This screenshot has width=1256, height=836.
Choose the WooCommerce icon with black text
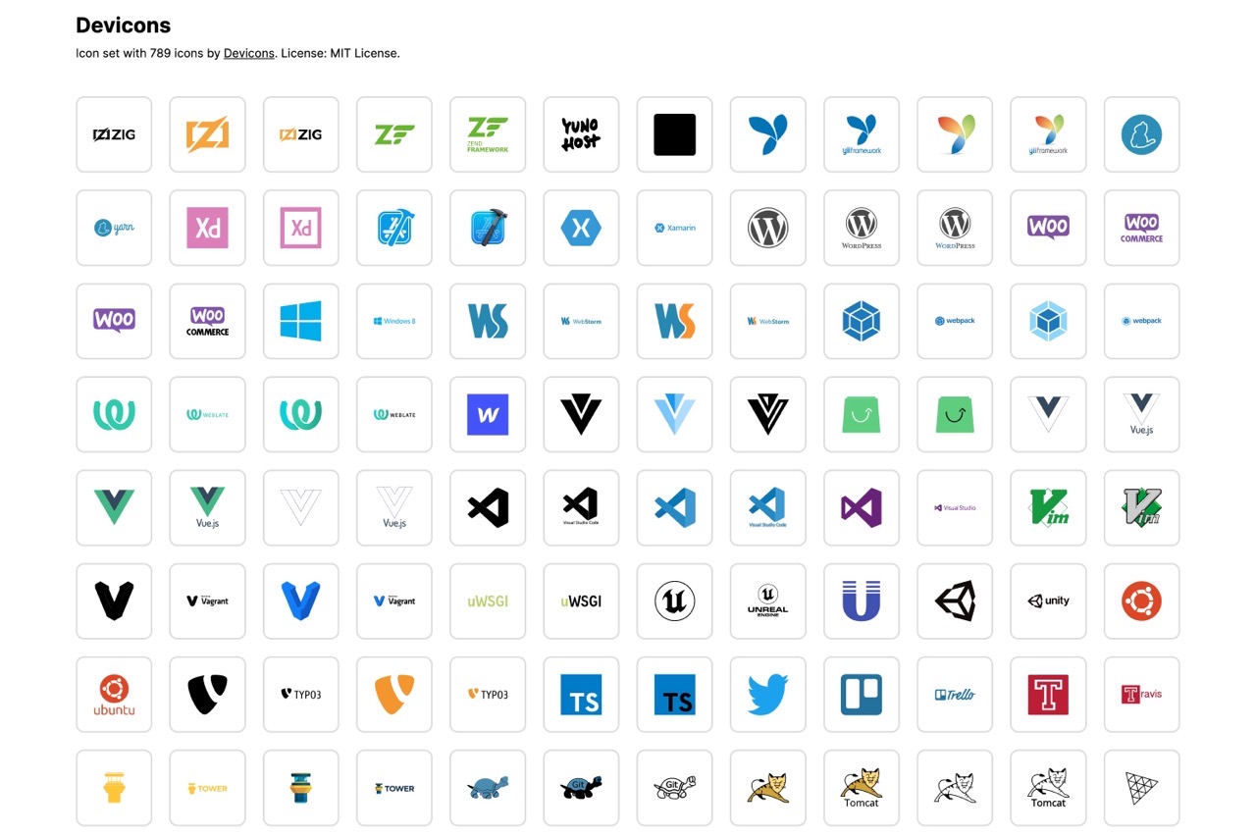[207, 321]
